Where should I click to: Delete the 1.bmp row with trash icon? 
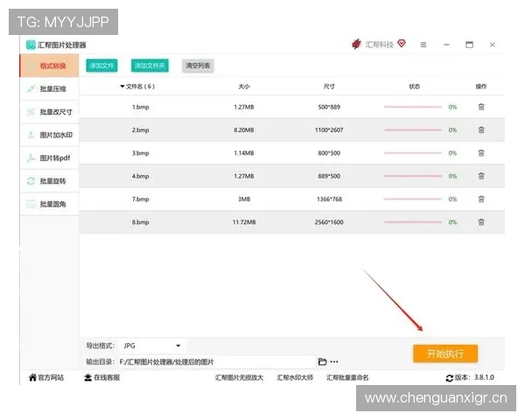point(481,107)
